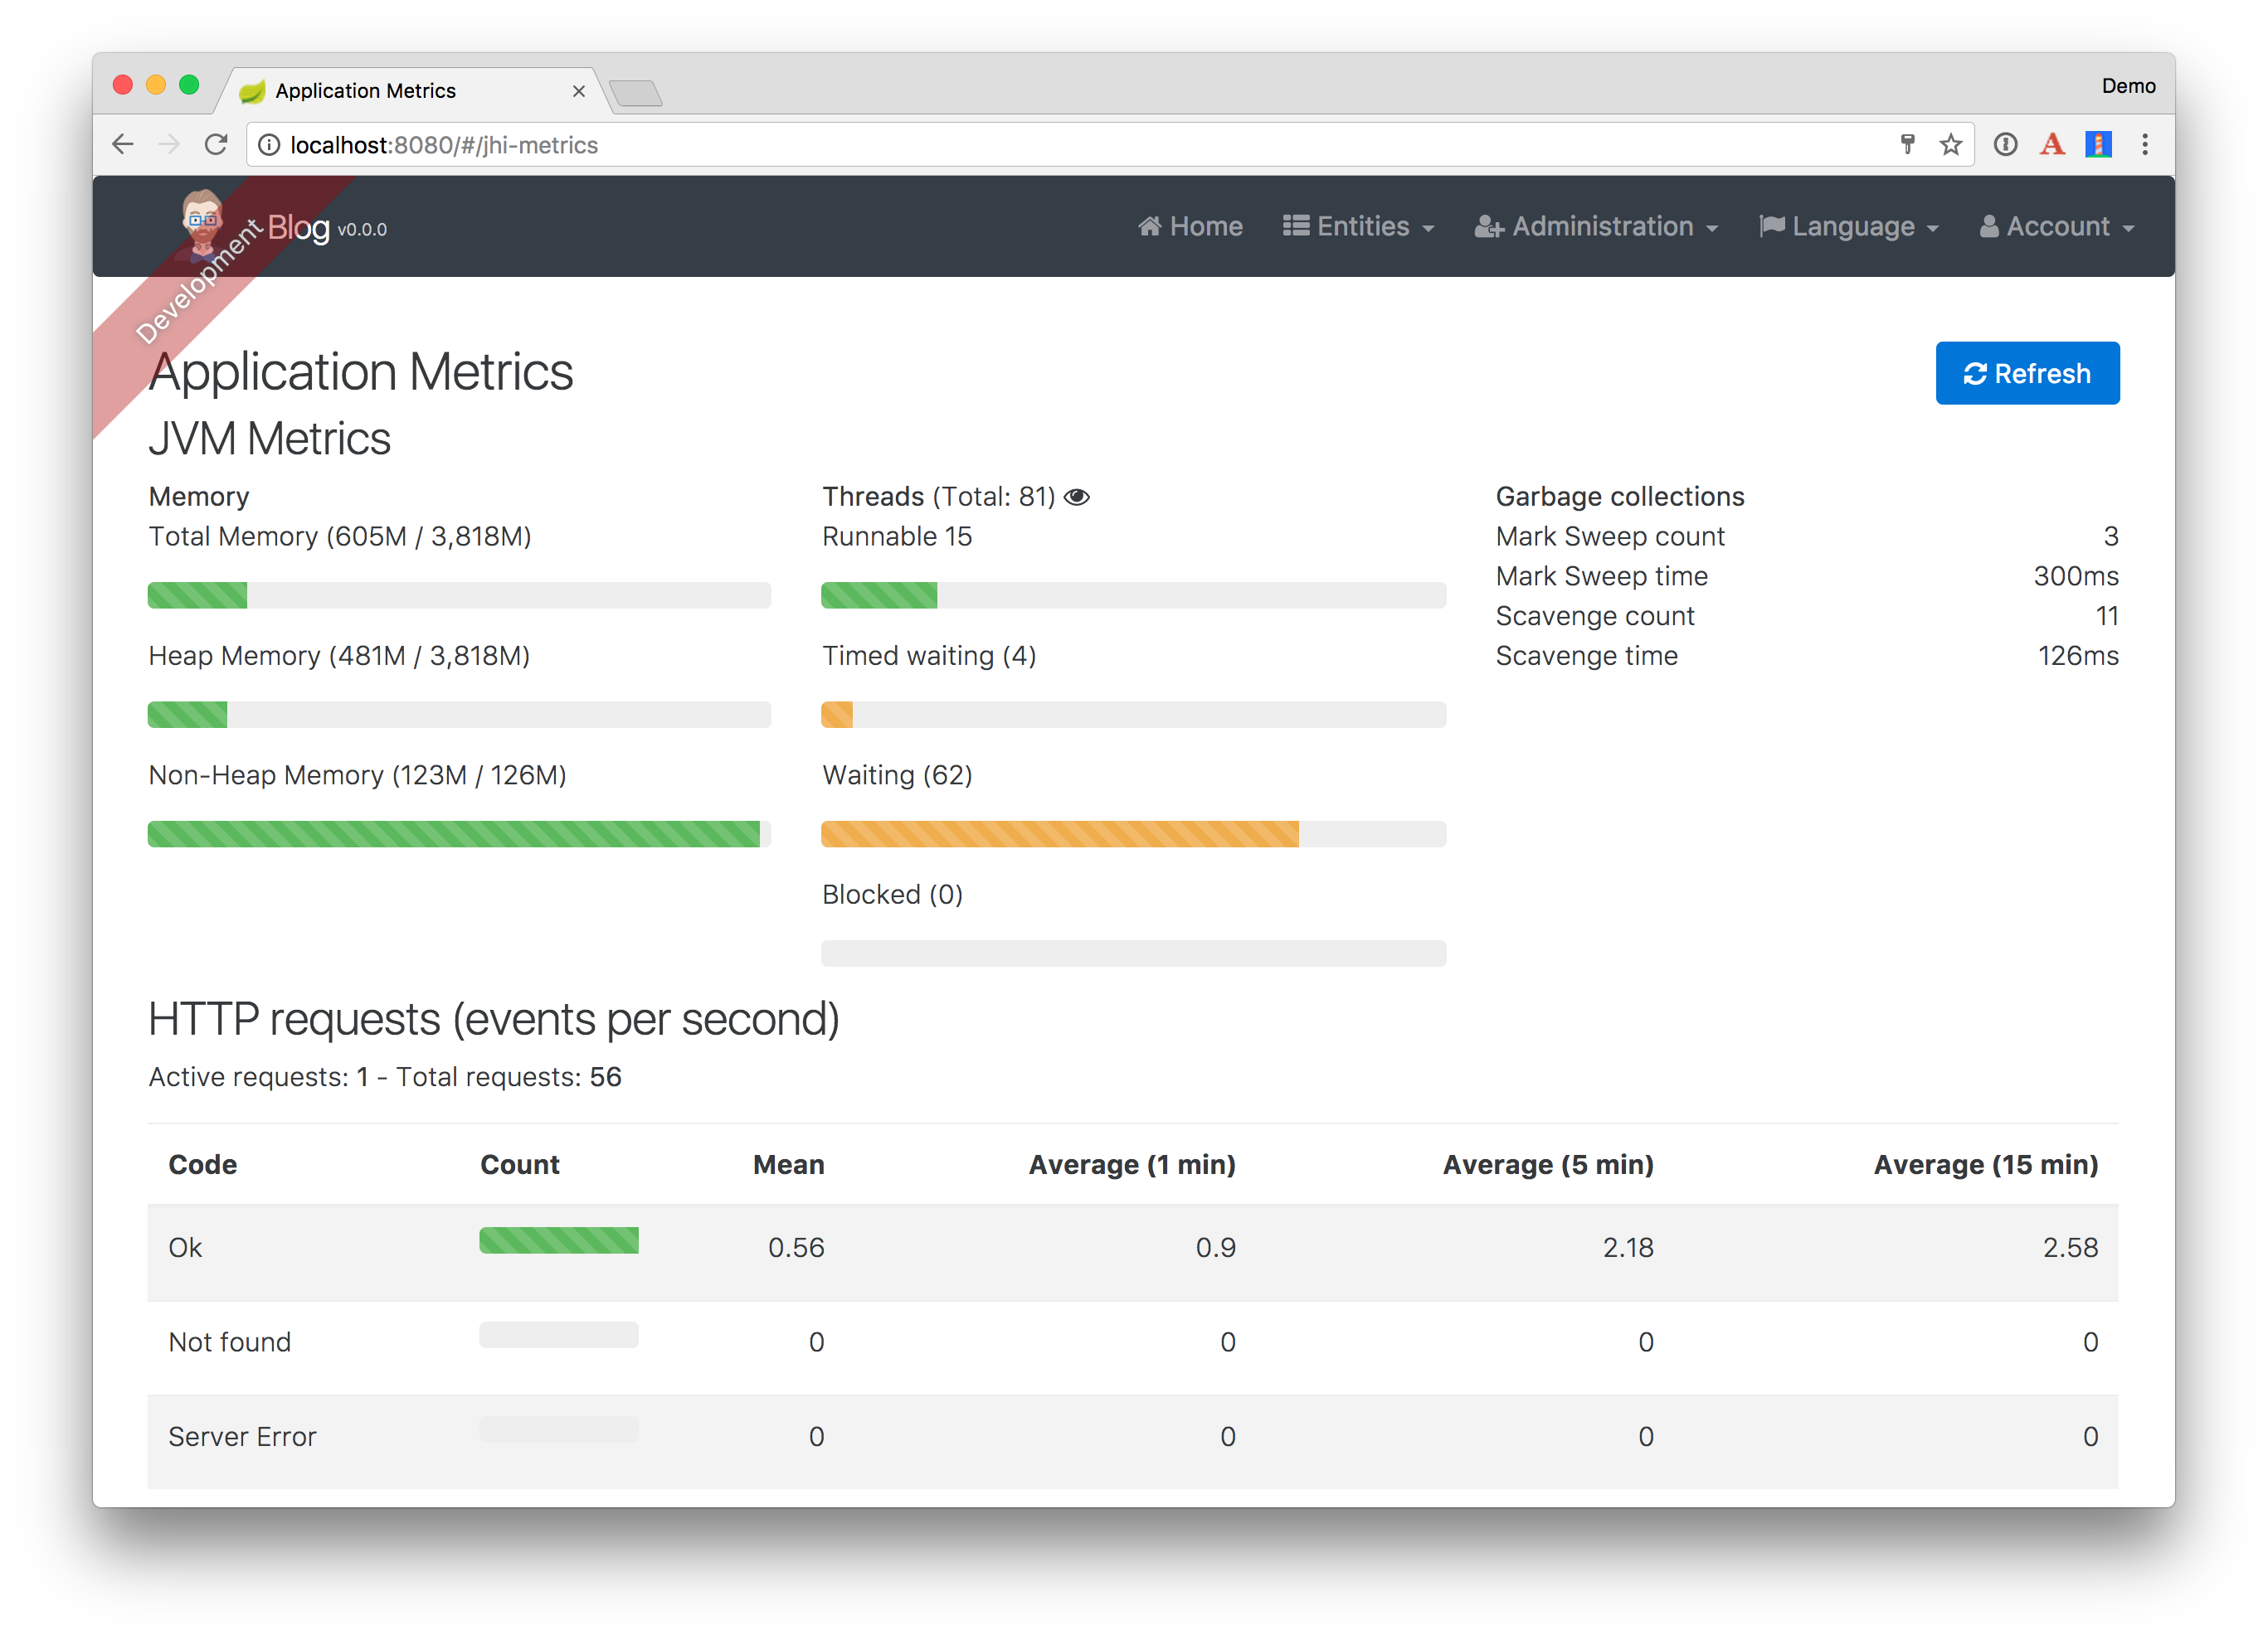Image resolution: width=2268 pixels, height=1640 pixels.
Task: Click the browser reload page icon
Action: pos(216,145)
